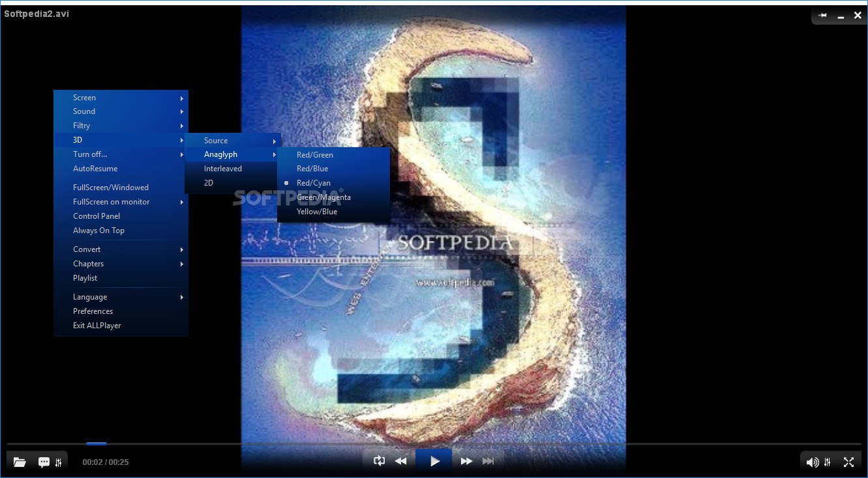Click the playback position marker on seek bar

click(x=97, y=444)
